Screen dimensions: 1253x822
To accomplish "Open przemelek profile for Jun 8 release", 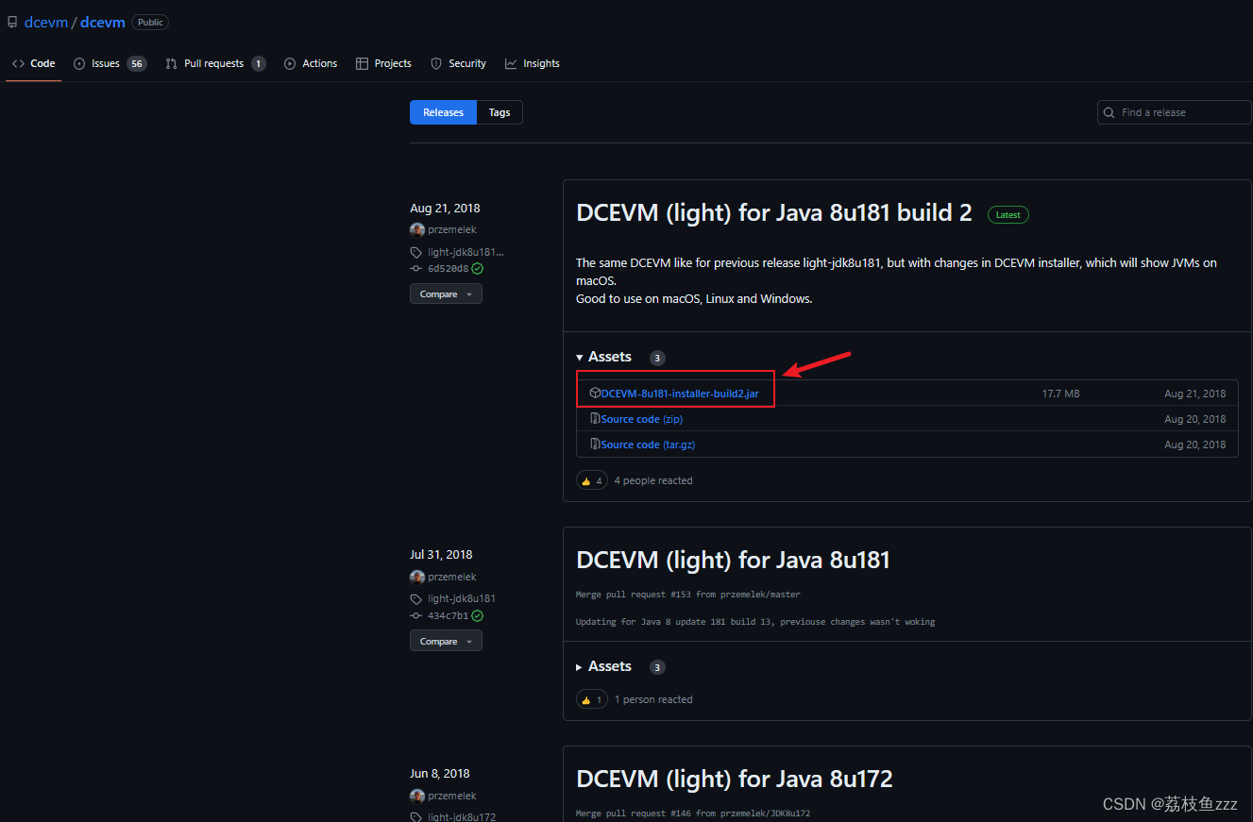I will (452, 796).
